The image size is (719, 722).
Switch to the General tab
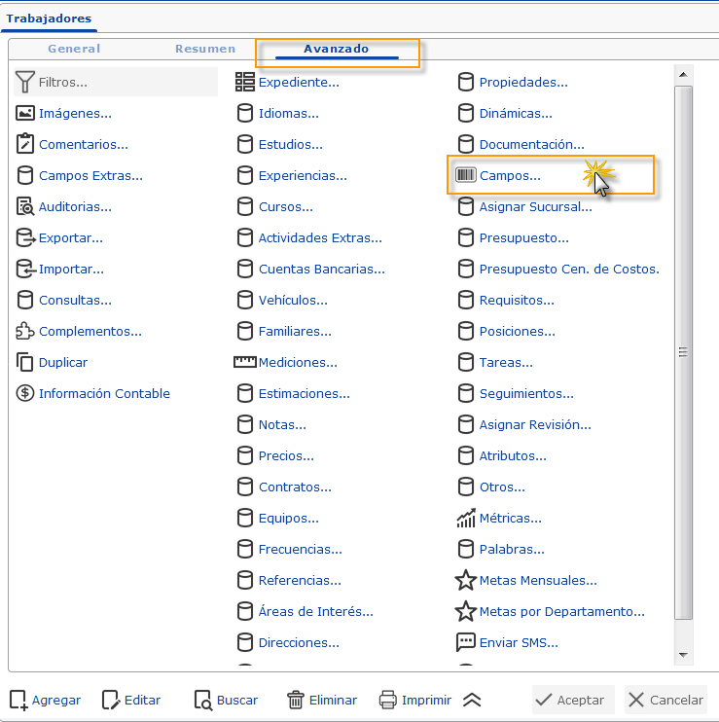[x=74, y=49]
